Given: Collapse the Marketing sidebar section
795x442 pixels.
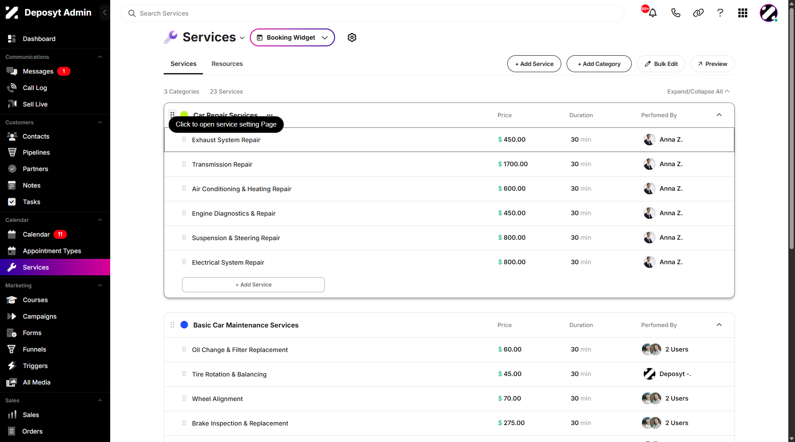Looking at the screenshot, I should [x=100, y=286].
